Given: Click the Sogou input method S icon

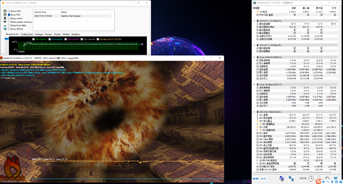Looking at the screenshot, I should 318,182.
